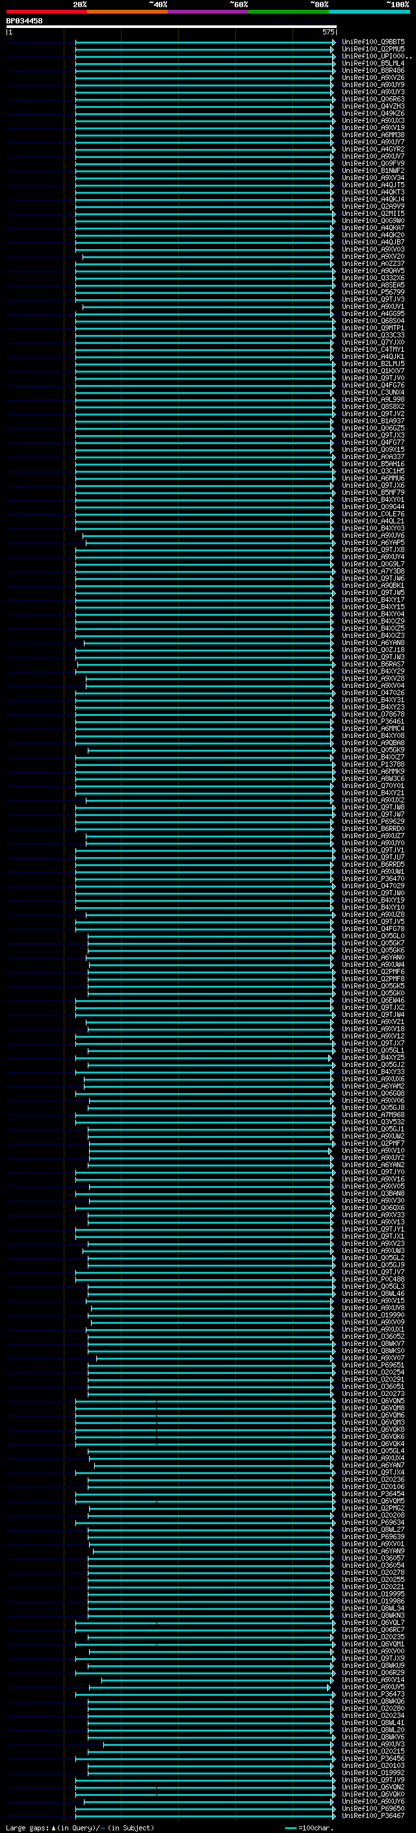Select hit UniRef100_Q06GQ8

373,1094
